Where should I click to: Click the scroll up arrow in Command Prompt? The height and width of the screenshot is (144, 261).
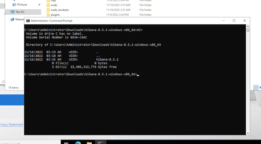[x=248, y=26]
